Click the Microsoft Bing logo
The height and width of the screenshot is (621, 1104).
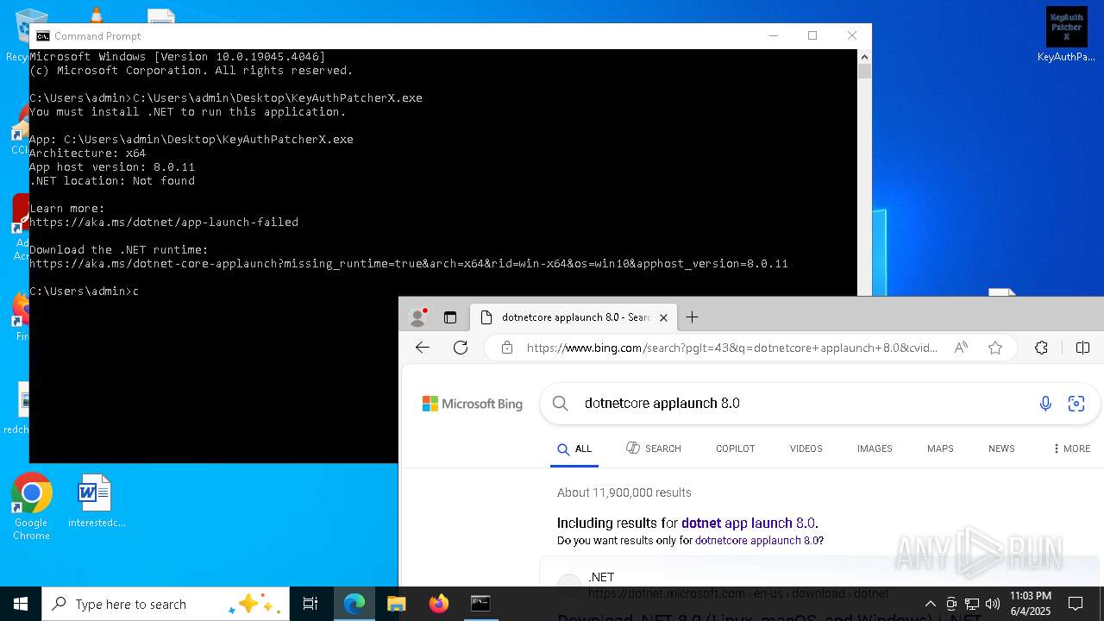[x=473, y=404]
